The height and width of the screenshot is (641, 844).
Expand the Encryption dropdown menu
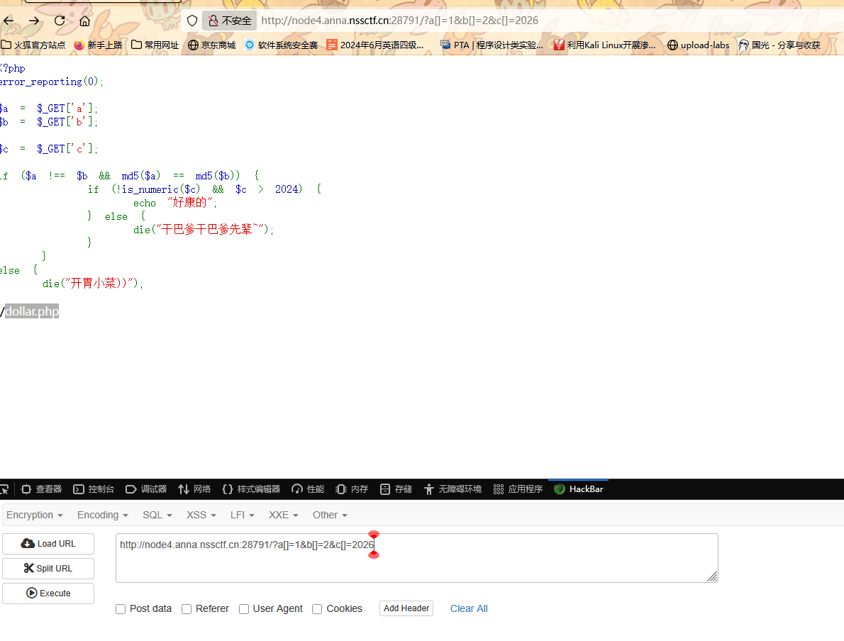pyautogui.click(x=35, y=515)
